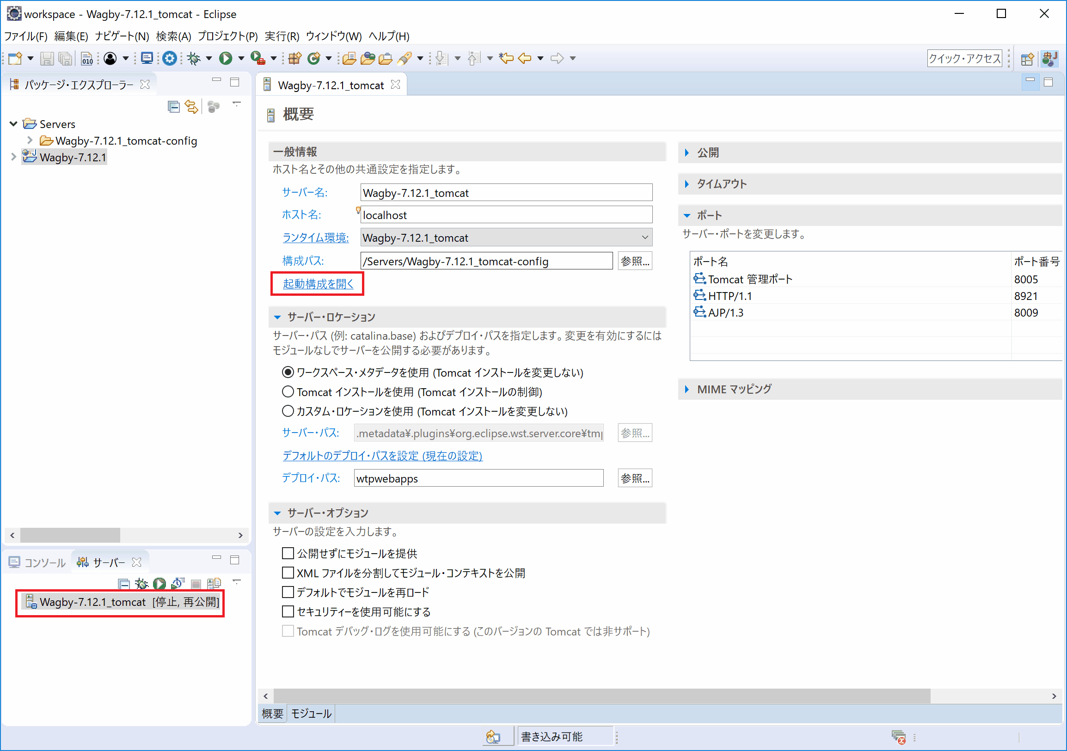The image size is (1067, 751).
Task: Expand Wagby-7.12.1_tomcat-config folder node
Action: 30,140
